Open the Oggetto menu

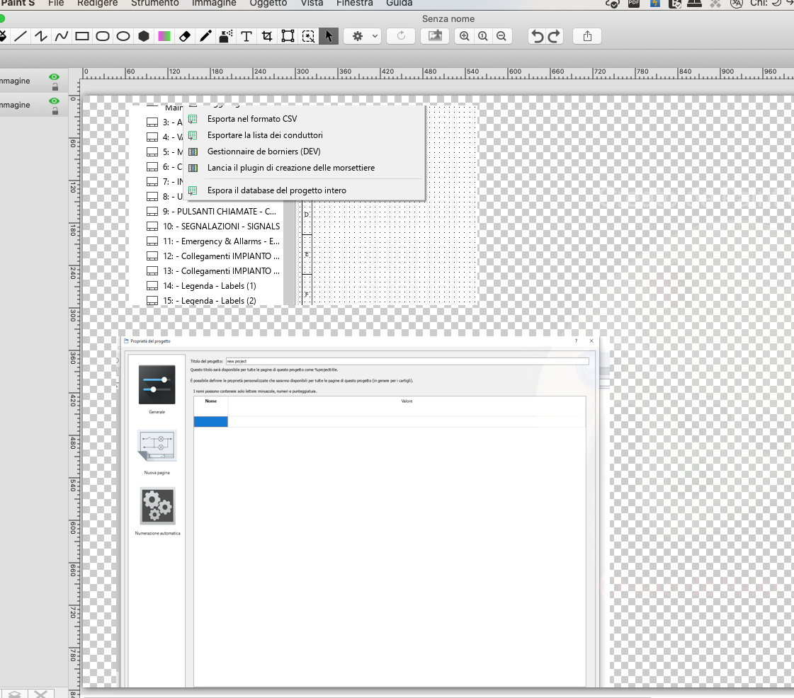pyautogui.click(x=268, y=4)
